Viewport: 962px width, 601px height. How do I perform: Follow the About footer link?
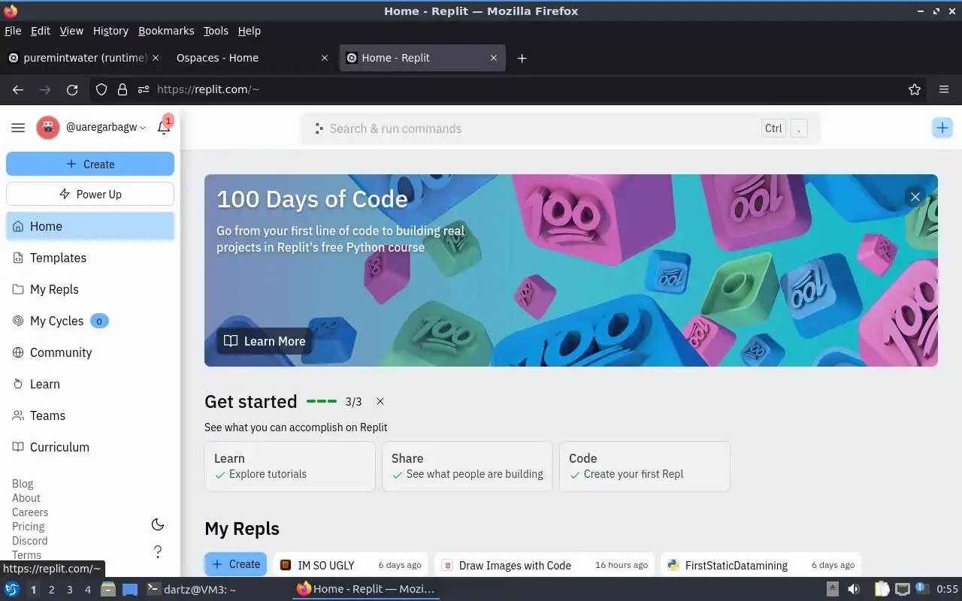[26, 498]
